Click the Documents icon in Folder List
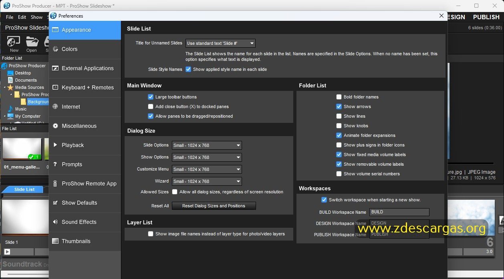The height and width of the screenshot is (279, 504). pyautogui.click(x=11, y=80)
